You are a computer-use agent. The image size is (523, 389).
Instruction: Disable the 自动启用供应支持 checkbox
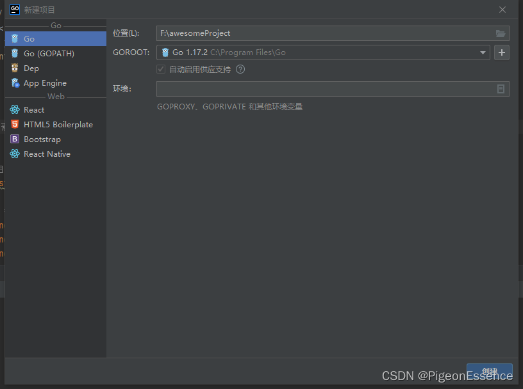coord(160,70)
